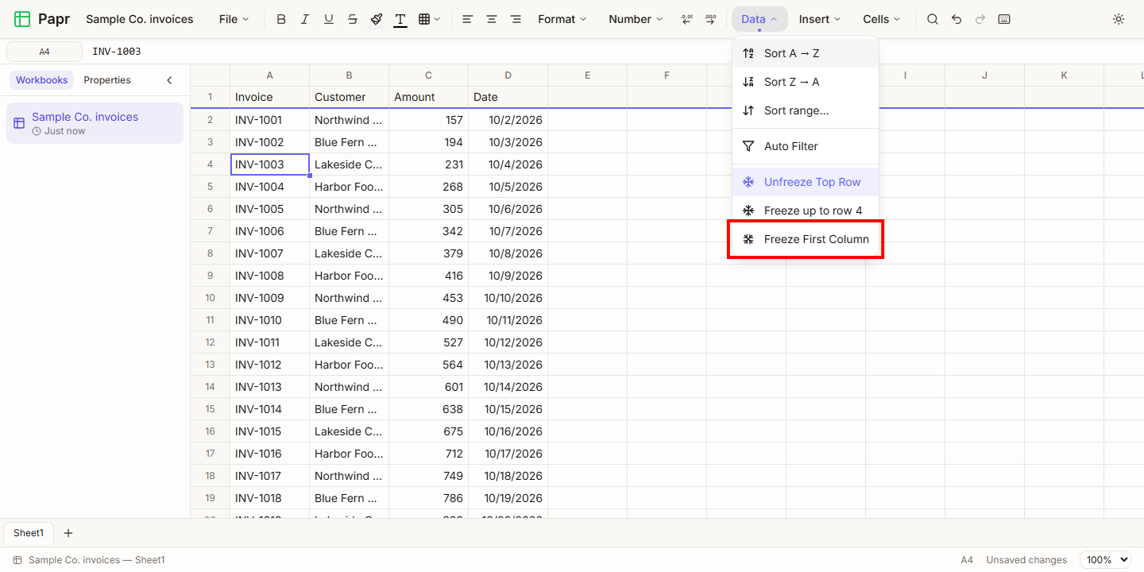The height and width of the screenshot is (572, 1144).
Task: Close the open Data menu
Action: click(759, 19)
